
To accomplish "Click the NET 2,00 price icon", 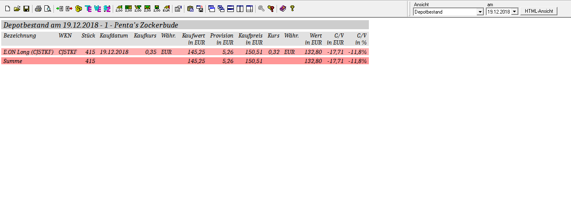I will click(128, 8).
